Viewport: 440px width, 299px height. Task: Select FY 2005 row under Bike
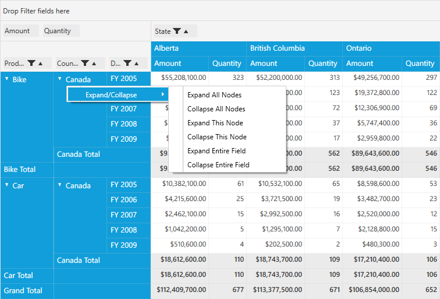(129, 79)
